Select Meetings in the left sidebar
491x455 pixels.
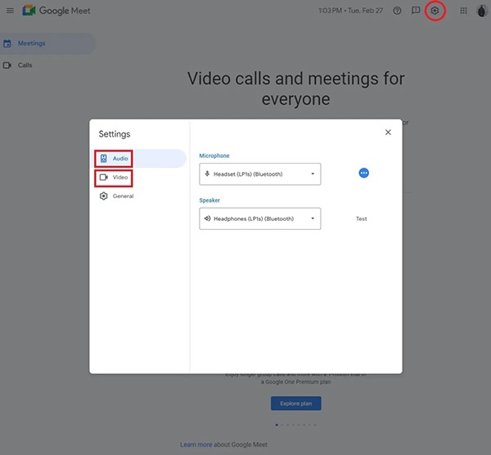[31, 43]
